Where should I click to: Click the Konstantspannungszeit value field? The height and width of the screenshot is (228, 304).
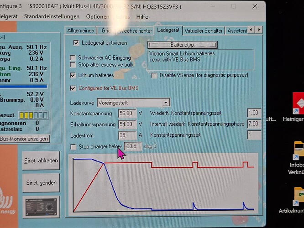pyautogui.click(x=254, y=135)
